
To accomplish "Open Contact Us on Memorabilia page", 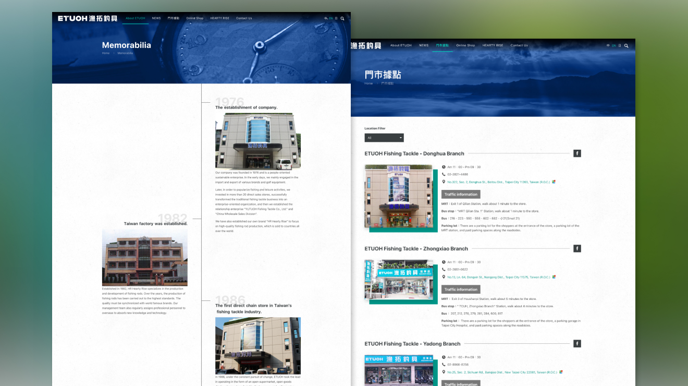I will click(244, 18).
